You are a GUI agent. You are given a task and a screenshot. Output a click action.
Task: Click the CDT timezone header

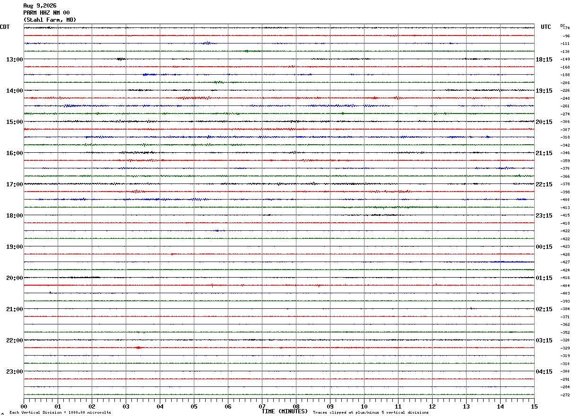pos(5,27)
